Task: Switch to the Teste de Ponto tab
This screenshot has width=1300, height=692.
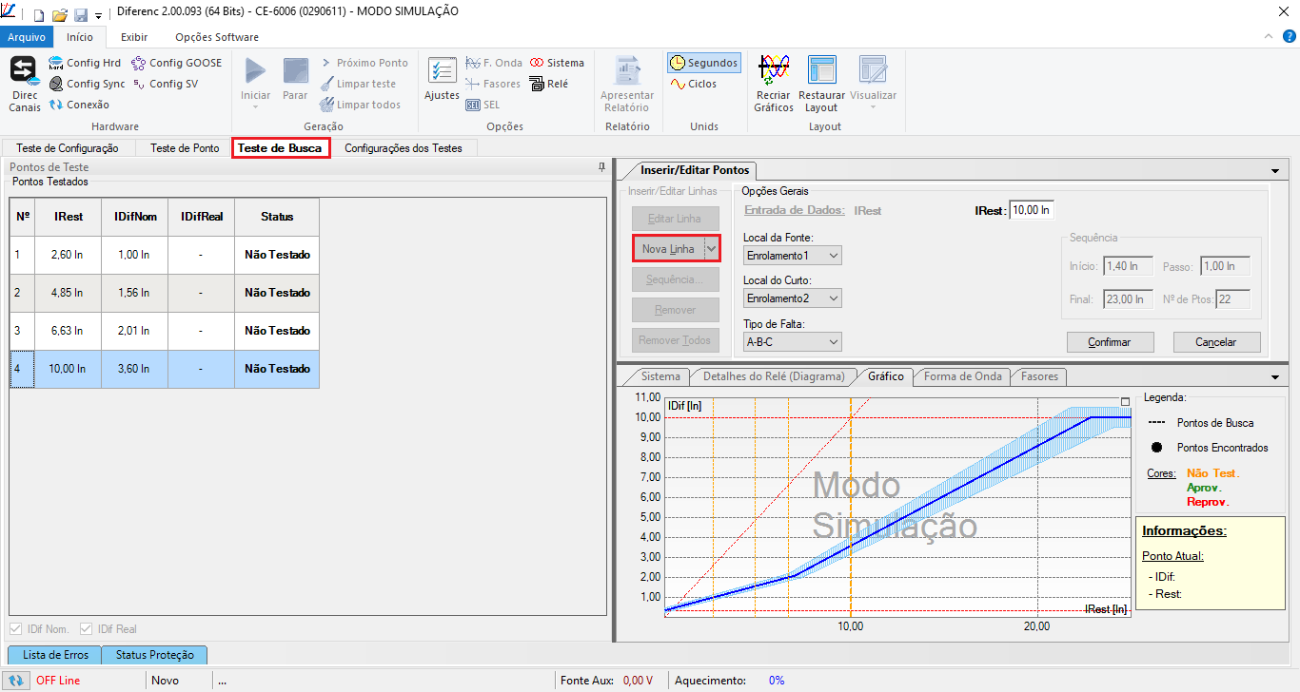Action: pos(185,148)
